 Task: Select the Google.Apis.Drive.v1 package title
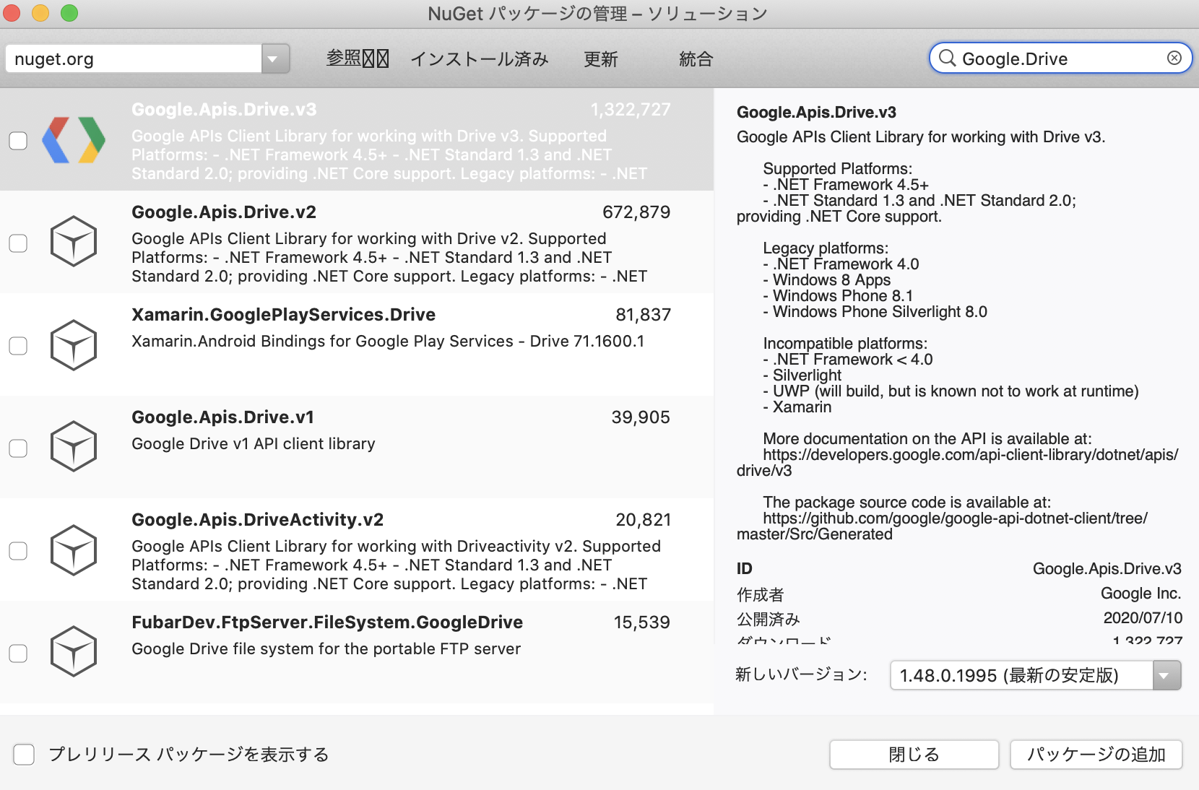pos(222,417)
